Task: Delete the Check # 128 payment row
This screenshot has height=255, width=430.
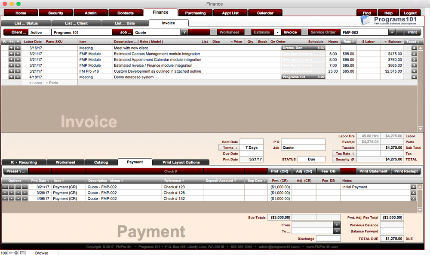Action: [413, 193]
